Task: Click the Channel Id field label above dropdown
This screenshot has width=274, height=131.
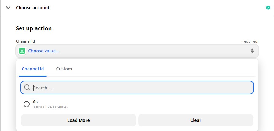Action: tap(25, 41)
